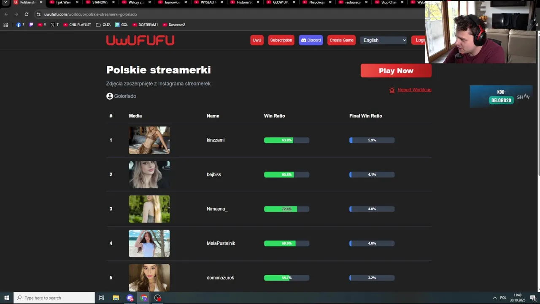This screenshot has height=304, width=540.
Task: Open kinzzami's thumbnail image
Action: [149, 140]
